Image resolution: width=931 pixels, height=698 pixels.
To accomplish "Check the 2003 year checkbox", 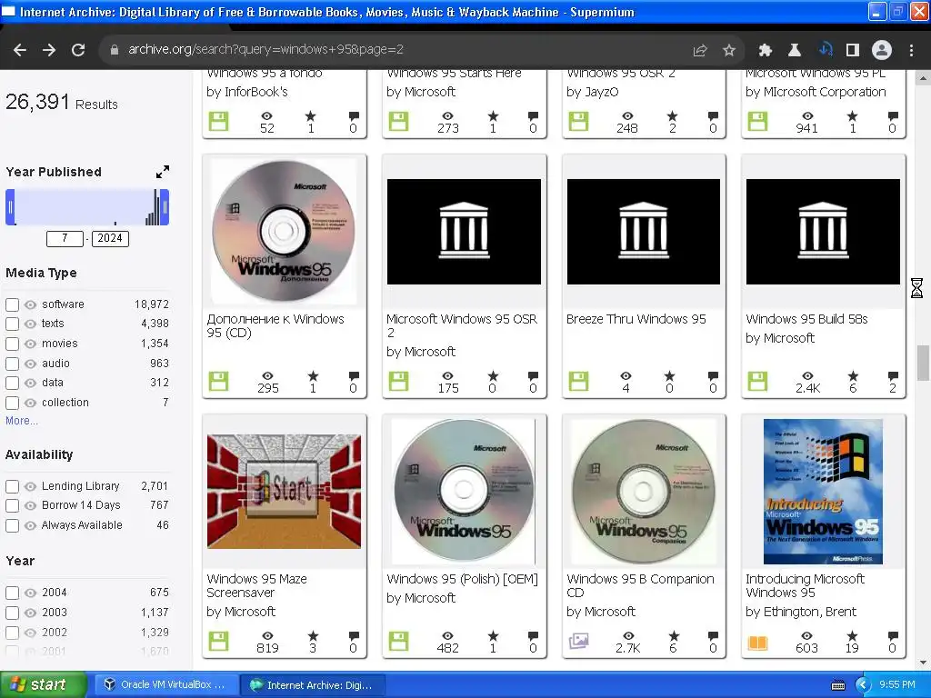I will tap(13, 613).
